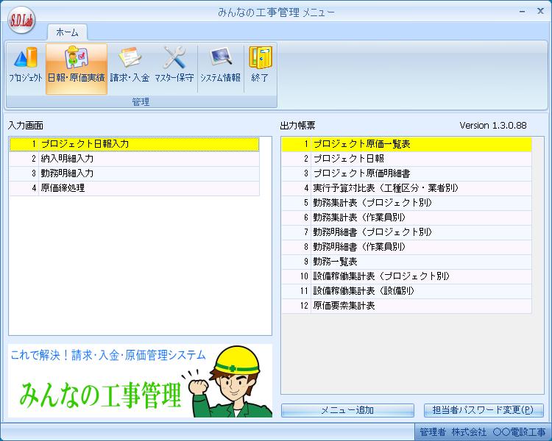Switch to the ホーム tab
The width and height of the screenshot is (552, 441).
pyautogui.click(x=67, y=32)
